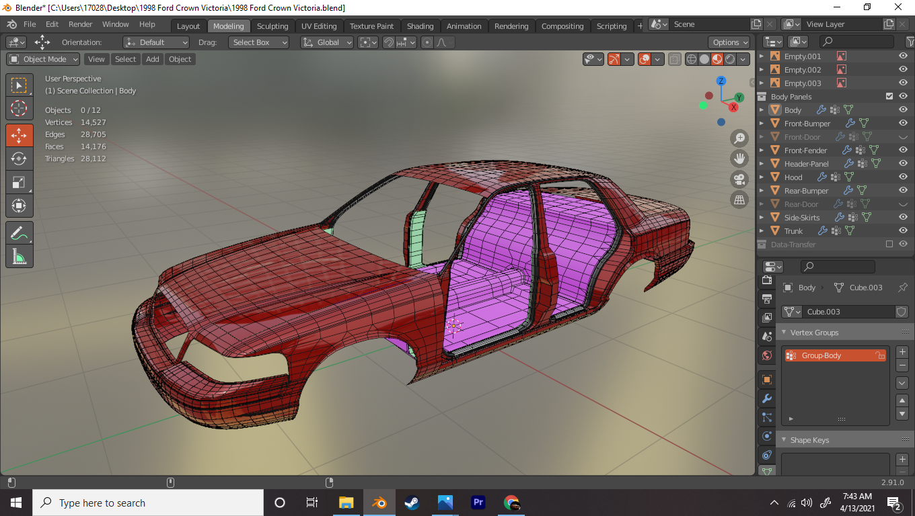Click the viewport zoom magnifier icon
This screenshot has width=915, height=516.
coord(739,138)
